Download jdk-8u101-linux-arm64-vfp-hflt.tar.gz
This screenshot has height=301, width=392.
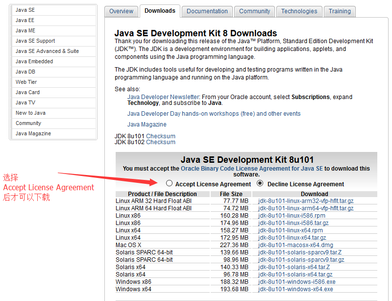[x=306, y=208]
